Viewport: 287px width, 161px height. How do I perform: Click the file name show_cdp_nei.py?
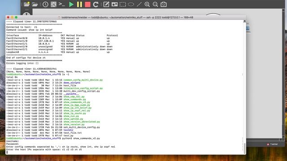tap(74, 97)
